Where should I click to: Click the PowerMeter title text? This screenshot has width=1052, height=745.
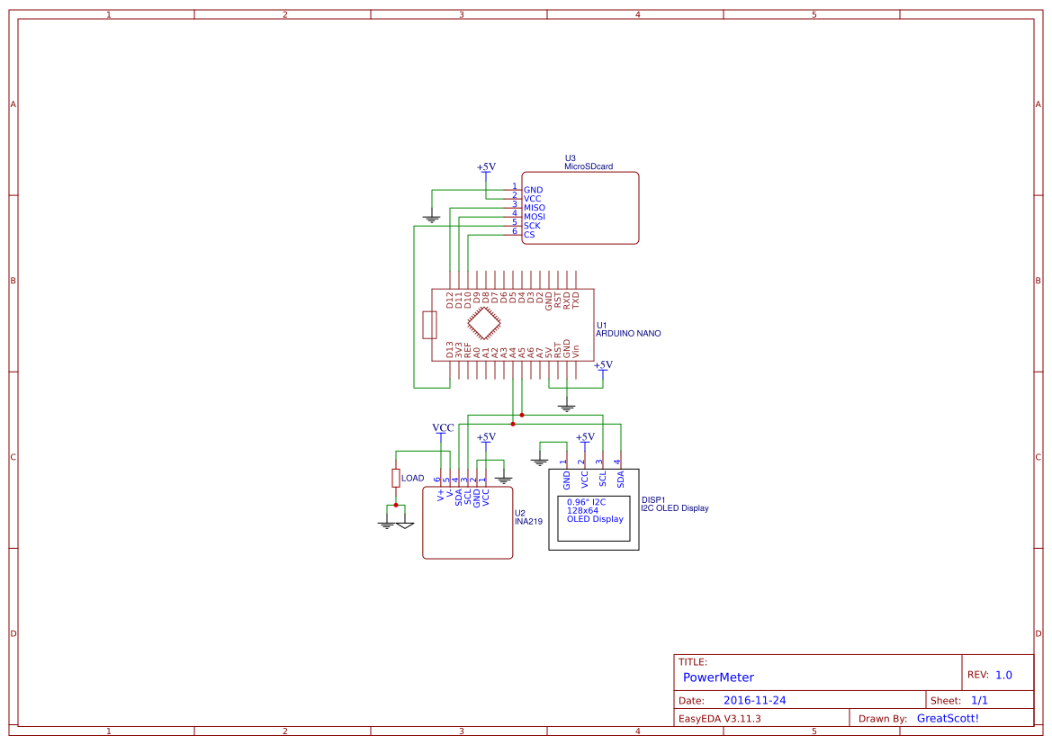point(718,677)
